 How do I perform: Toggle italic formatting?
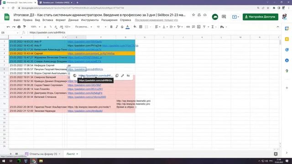tap(117, 27)
